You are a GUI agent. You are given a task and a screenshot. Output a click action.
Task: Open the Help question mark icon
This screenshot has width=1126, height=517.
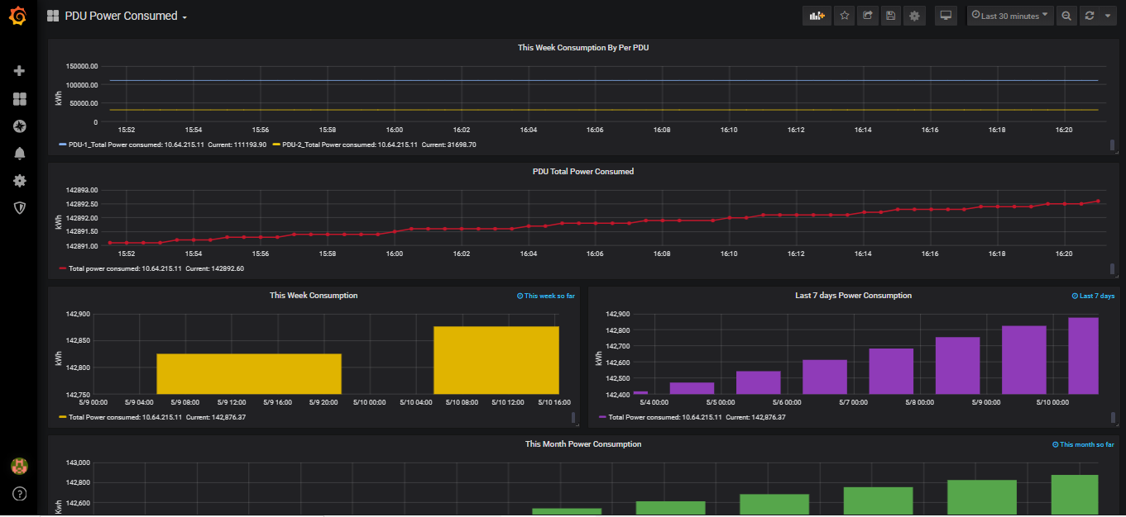(x=20, y=494)
